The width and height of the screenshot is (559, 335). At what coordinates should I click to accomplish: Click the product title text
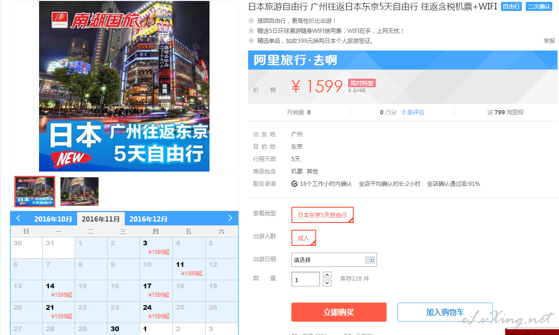(x=372, y=6)
